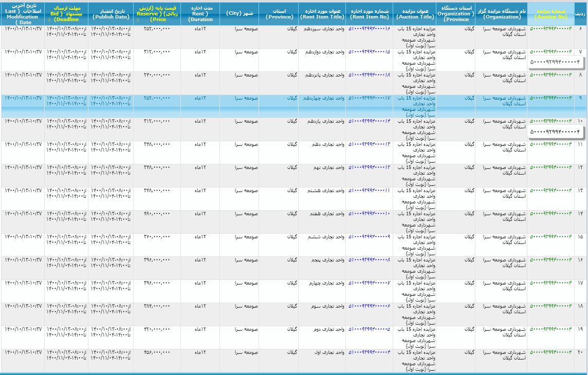The image size is (588, 375).
Task: Open the auction number link in row 8
Action: 550,75
